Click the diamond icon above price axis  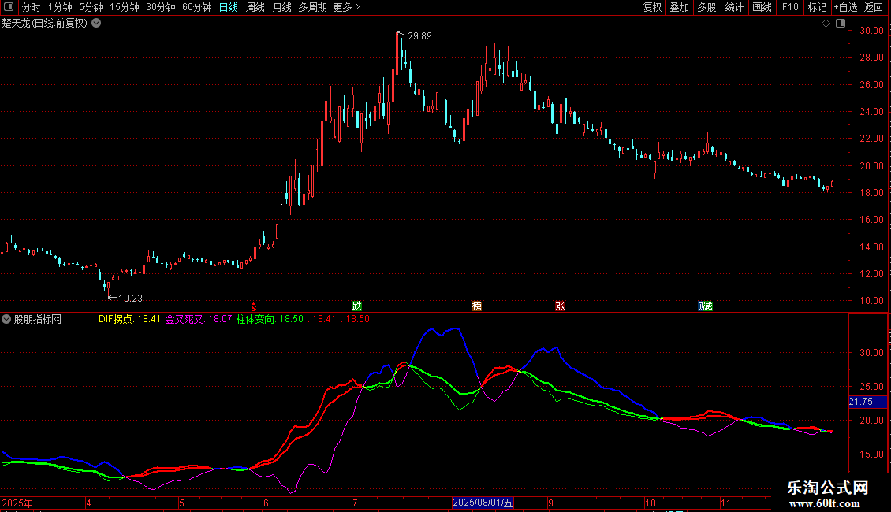pyautogui.click(x=826, y=24)
